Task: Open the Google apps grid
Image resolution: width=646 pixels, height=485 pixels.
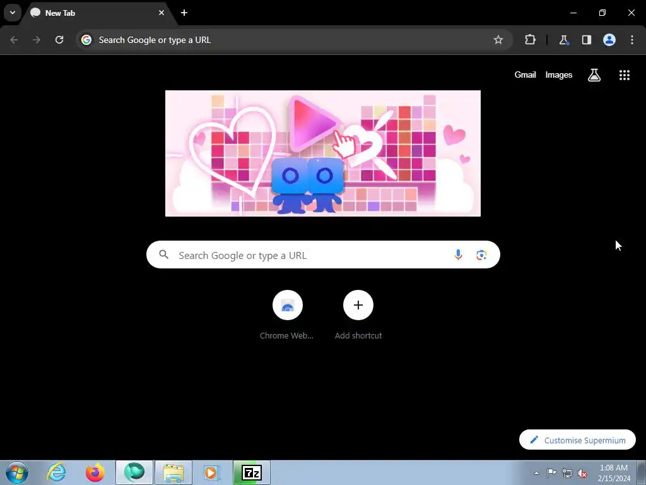Action: tap(624, 75)
